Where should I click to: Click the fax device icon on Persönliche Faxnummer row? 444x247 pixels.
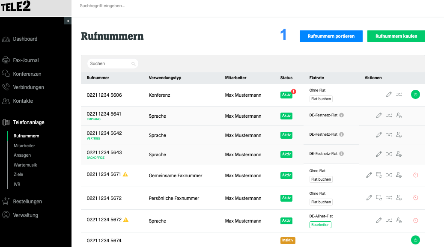(379, 197)
